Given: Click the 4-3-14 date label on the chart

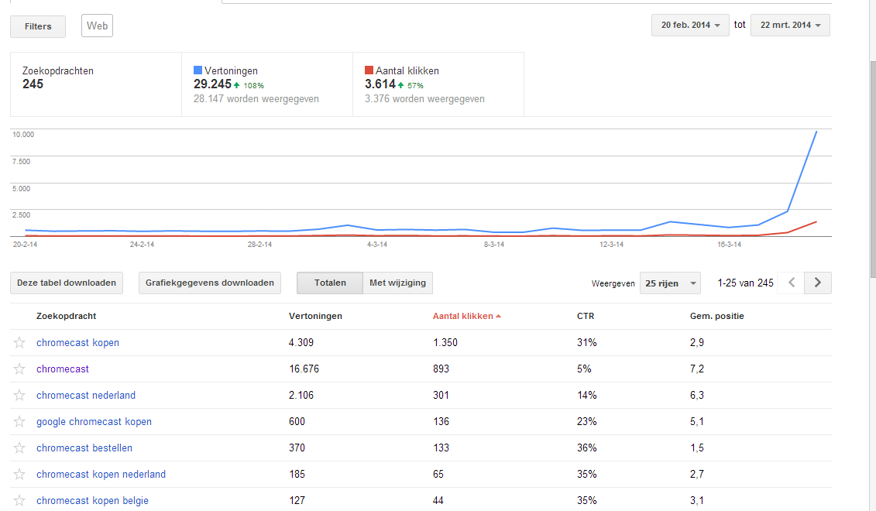Looking at the screenshot, I should pyautogui.click(x=377, y=245).
